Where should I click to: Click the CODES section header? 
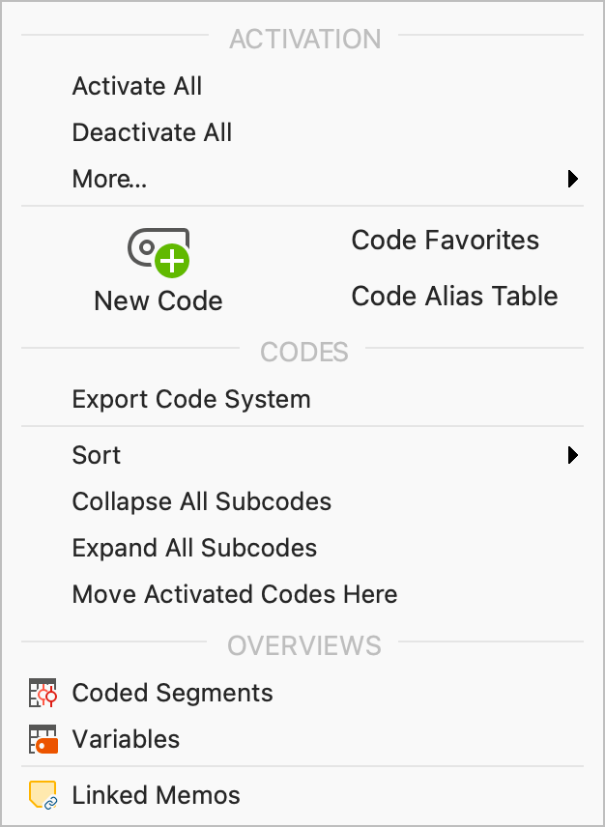click(x=303, y=352)
